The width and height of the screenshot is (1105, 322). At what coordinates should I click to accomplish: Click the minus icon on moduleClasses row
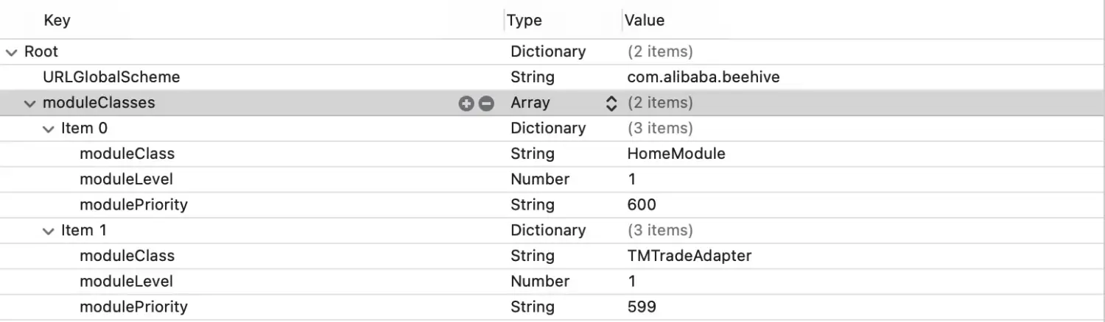coord(485,104)
